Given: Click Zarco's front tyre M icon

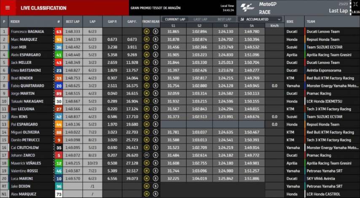Looking at the screenshot, I should [146, 155].
